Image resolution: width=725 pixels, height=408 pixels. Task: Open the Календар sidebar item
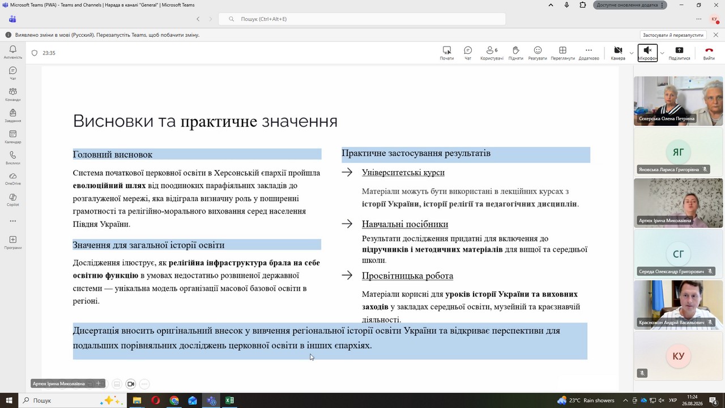tap(12, 137)
